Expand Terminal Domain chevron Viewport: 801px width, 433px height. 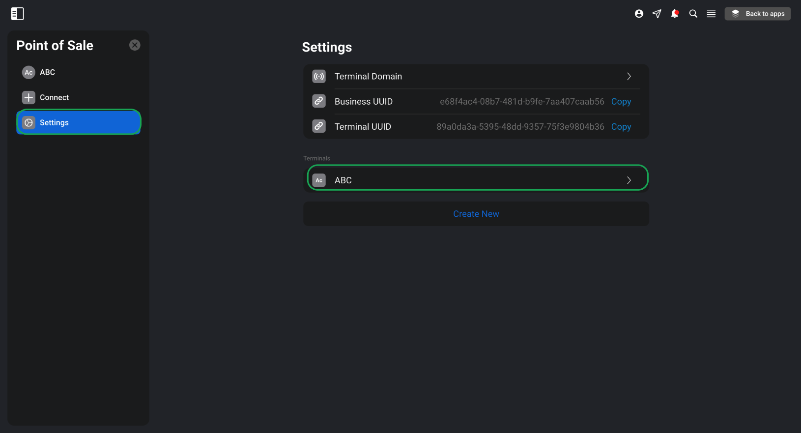click(x=629, y=76)
